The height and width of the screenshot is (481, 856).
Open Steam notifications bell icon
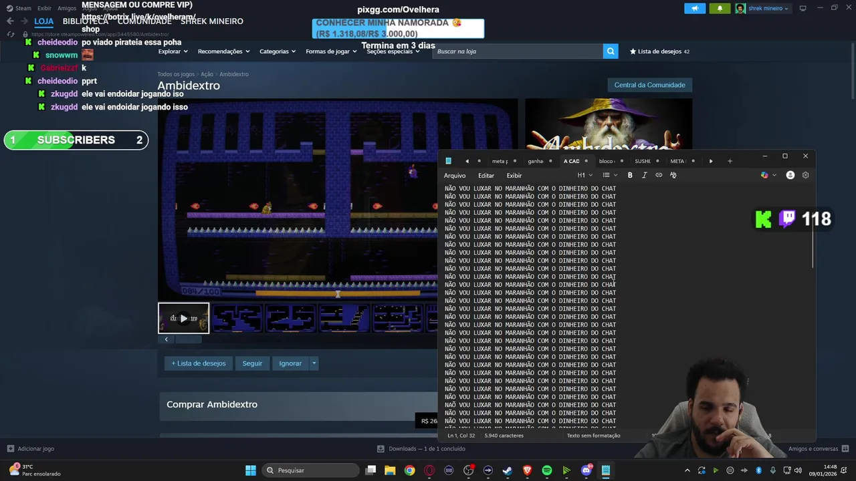720,8
